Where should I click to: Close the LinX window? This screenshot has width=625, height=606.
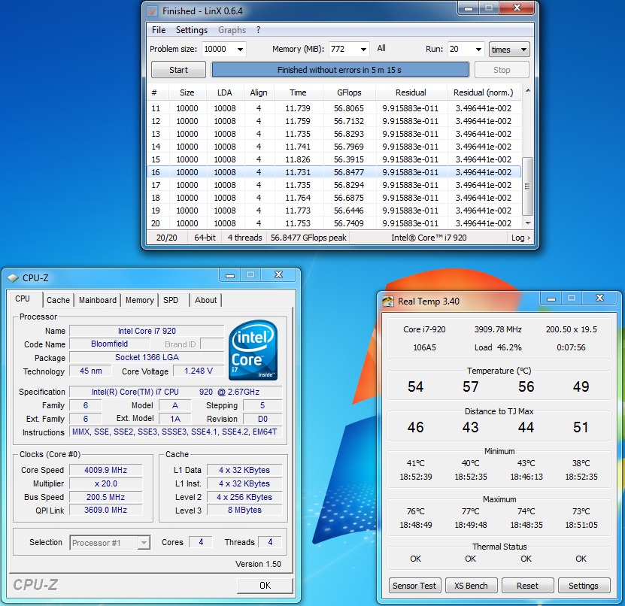[517, 8]
